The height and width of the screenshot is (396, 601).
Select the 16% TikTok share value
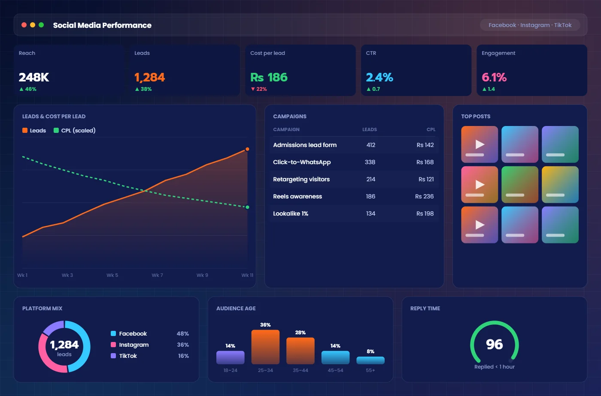pyautogui.click(x=183, y=356)
